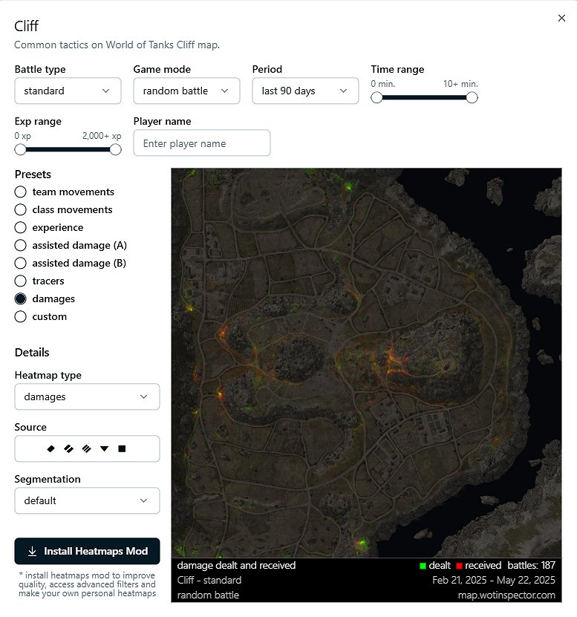Select the team movements preset

pos(65,192)
